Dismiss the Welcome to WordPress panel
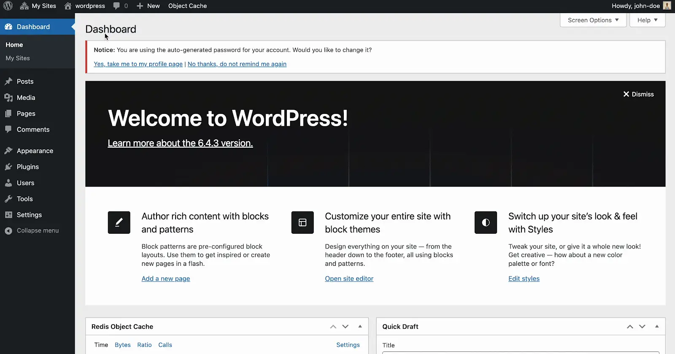 pos(639,94)
